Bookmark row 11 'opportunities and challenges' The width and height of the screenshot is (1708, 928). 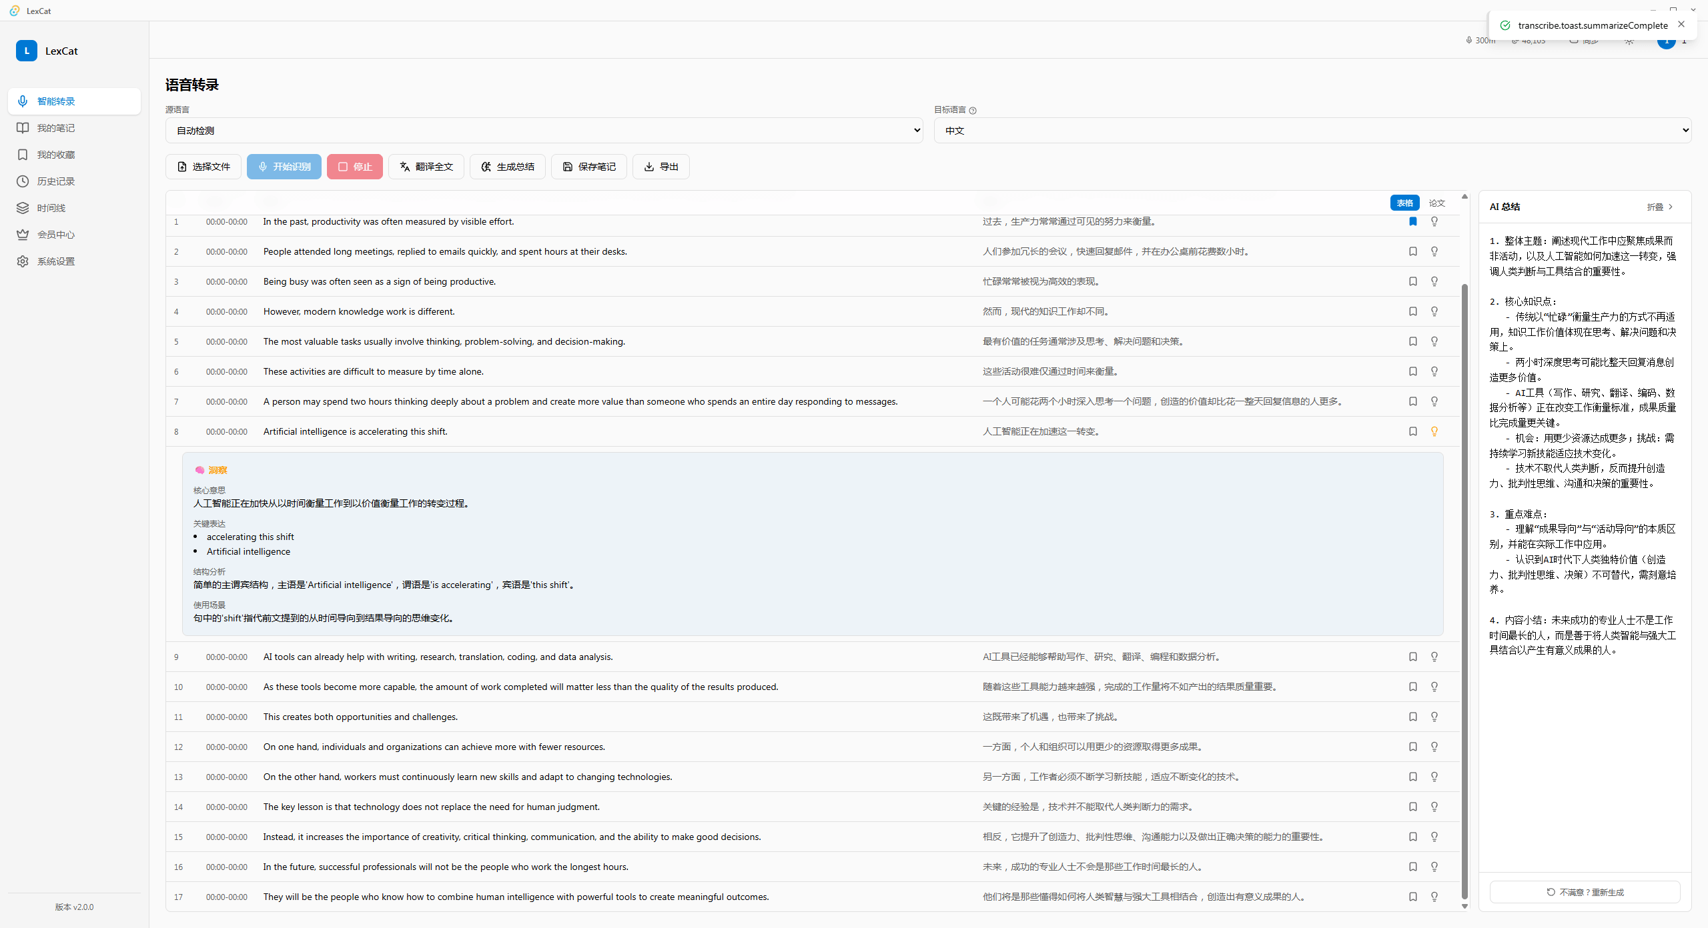[x=1412, y=717]
